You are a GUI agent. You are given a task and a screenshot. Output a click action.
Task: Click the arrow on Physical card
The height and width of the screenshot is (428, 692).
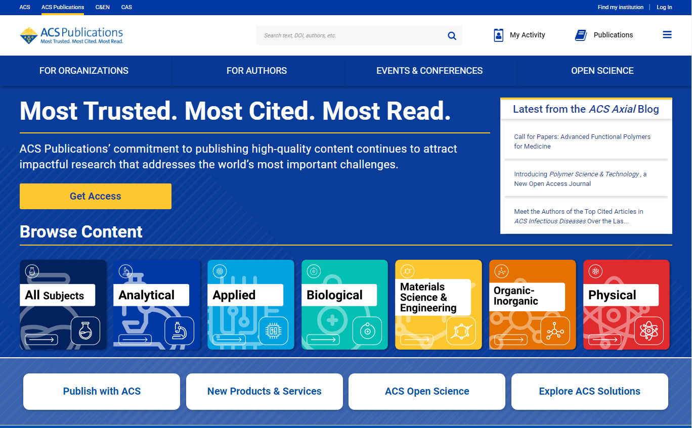[x=604, y=340]
